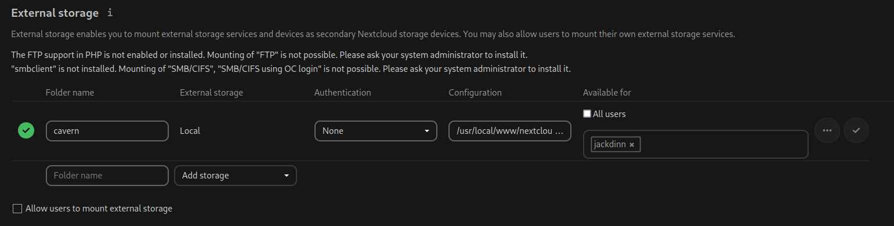Click the /usr/local/www/nextcloud configuration path field

pyautogui.click(x=510, y=131)
